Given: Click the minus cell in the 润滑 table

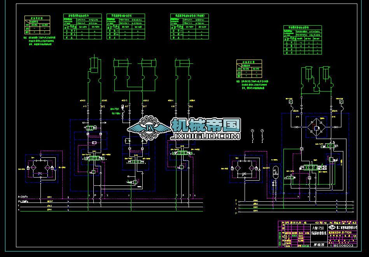Looking at the screenshot, I should tap(246, 72).
